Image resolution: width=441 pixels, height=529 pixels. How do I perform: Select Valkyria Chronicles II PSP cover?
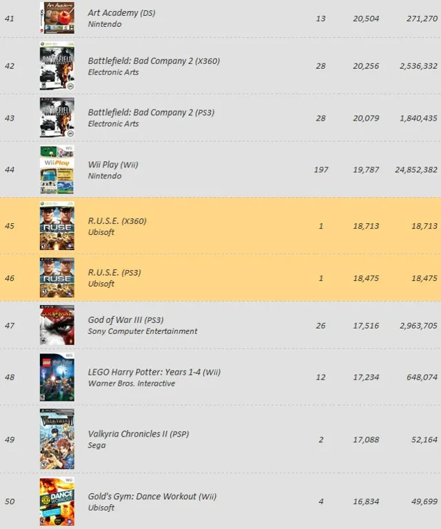click(57, 439)
